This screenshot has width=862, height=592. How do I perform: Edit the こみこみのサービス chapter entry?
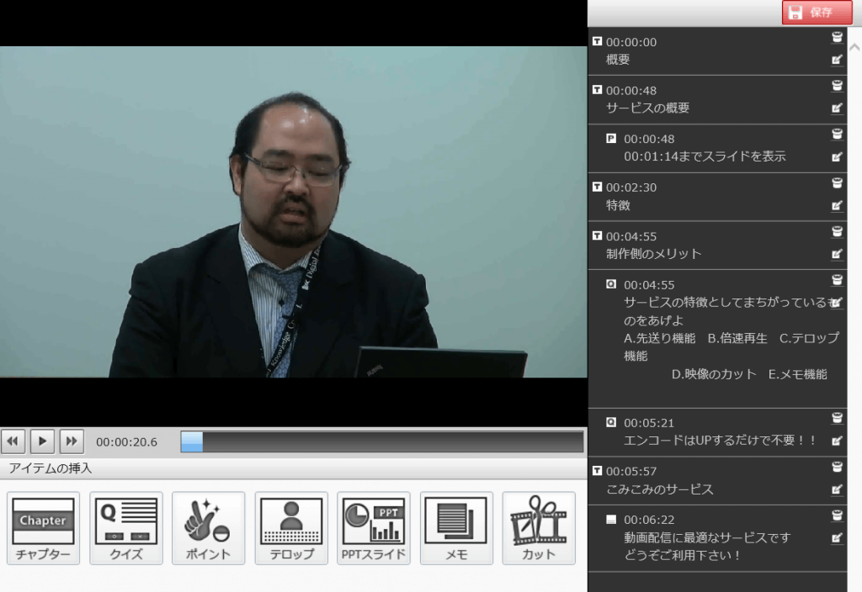point(837,489)
